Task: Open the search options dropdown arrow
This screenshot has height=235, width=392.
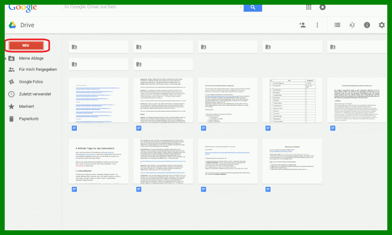Action: pyautogui.click(x=240, y=7)
